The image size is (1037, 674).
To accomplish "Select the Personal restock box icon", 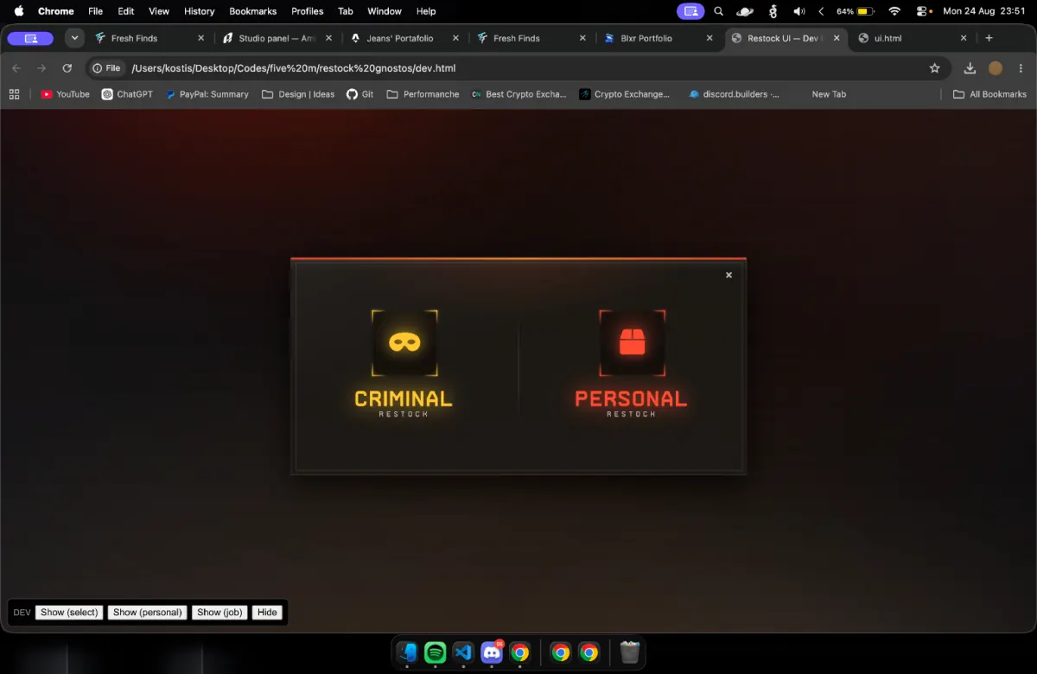I will 633,343.
